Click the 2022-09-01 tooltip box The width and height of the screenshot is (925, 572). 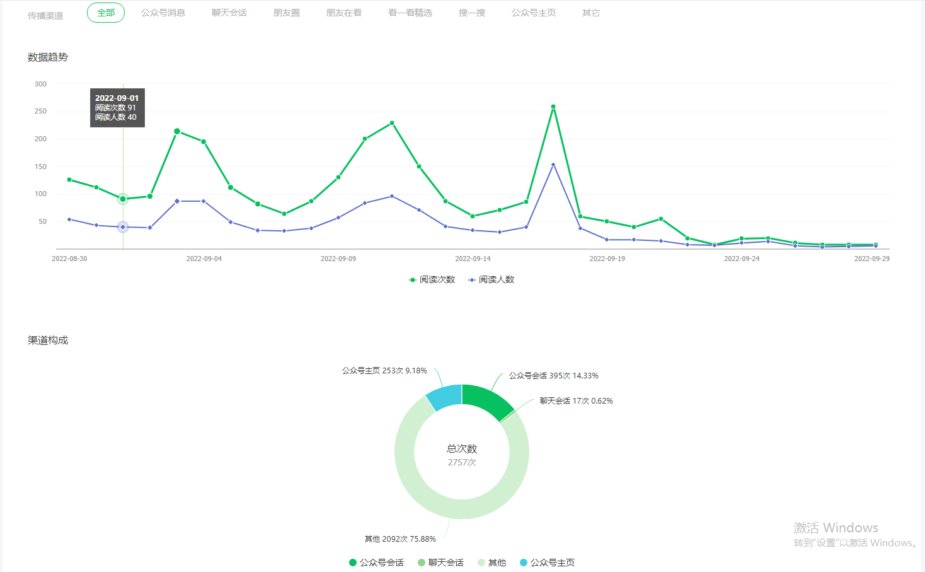tap(117, 108)
